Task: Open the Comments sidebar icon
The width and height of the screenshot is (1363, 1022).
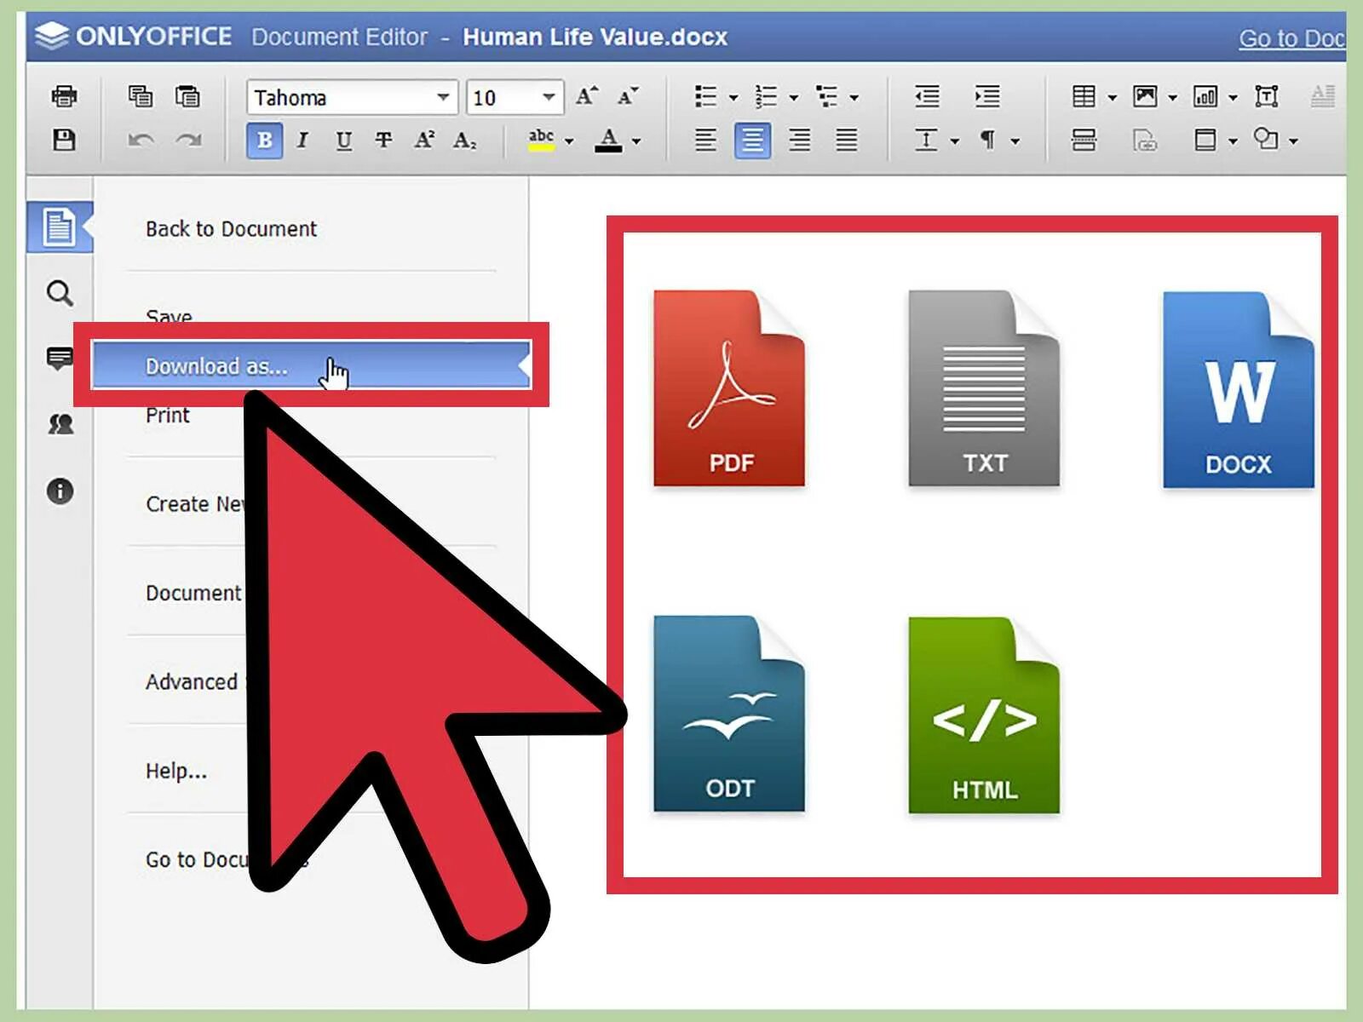Action: pos(60,359)
